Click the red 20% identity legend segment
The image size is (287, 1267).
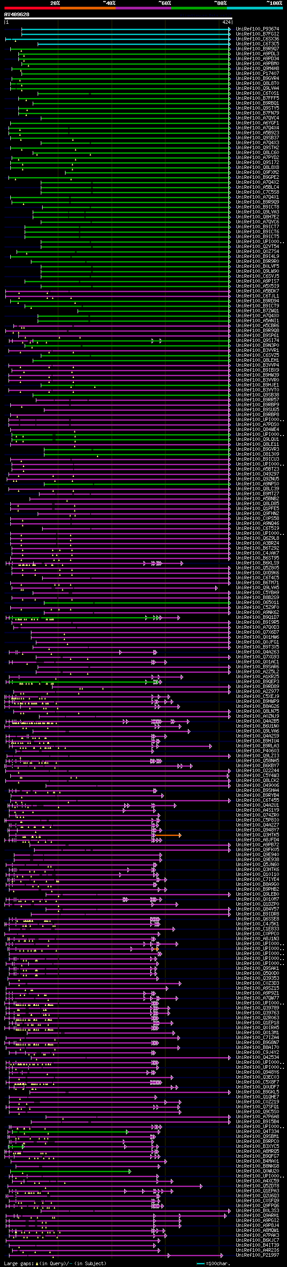(x=32, y=8)
